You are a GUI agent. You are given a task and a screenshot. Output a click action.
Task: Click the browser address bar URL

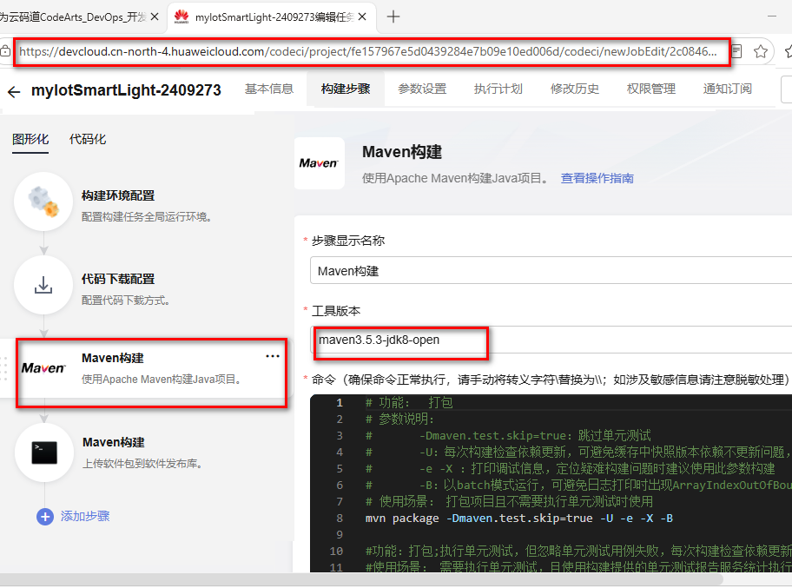click(x=367, y=51)
